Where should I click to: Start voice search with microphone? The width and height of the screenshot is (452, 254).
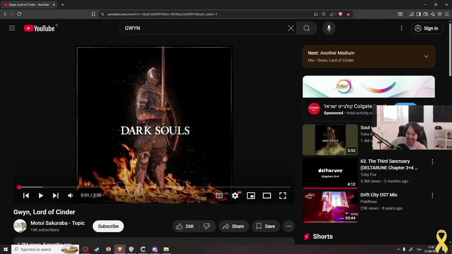tap(329, 28)
